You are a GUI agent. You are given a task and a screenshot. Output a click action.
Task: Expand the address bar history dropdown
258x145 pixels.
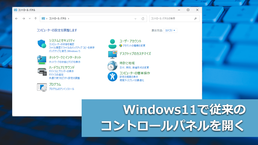click(135, 19)
